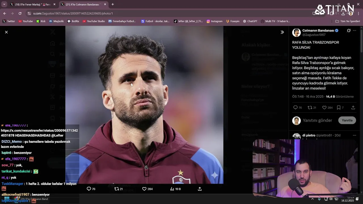Open three-dot menu on di pietro reply
Image resolution: width=363 pixels, height=204 pixels.
click(x=354, y=135)
